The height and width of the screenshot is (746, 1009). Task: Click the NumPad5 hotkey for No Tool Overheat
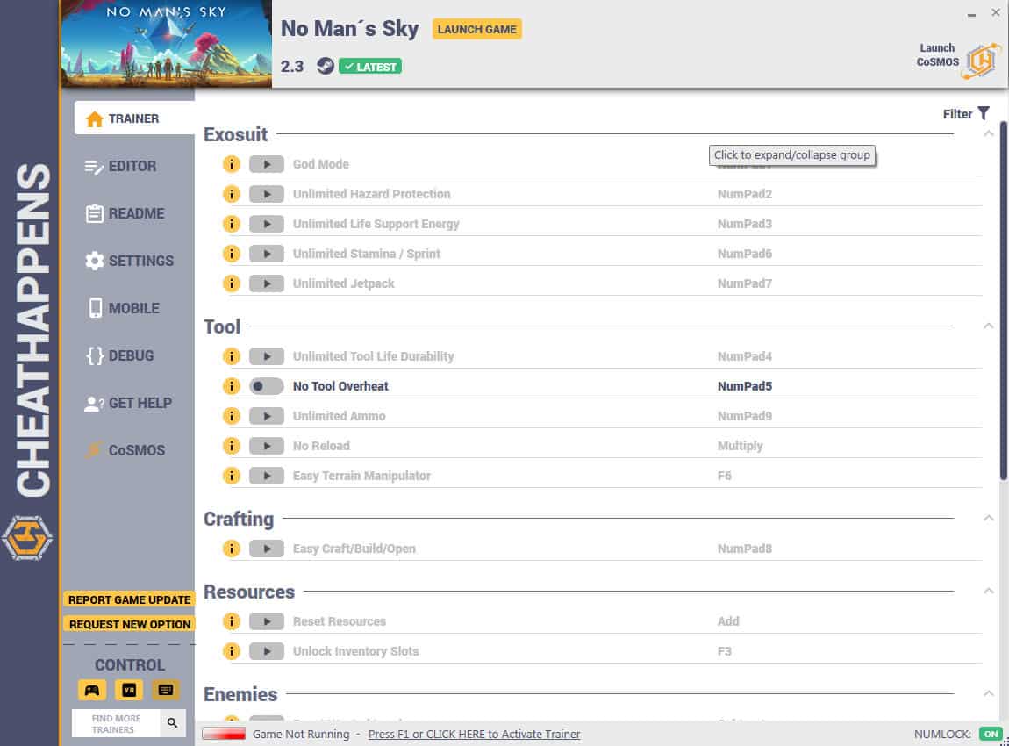pos(745,386)
